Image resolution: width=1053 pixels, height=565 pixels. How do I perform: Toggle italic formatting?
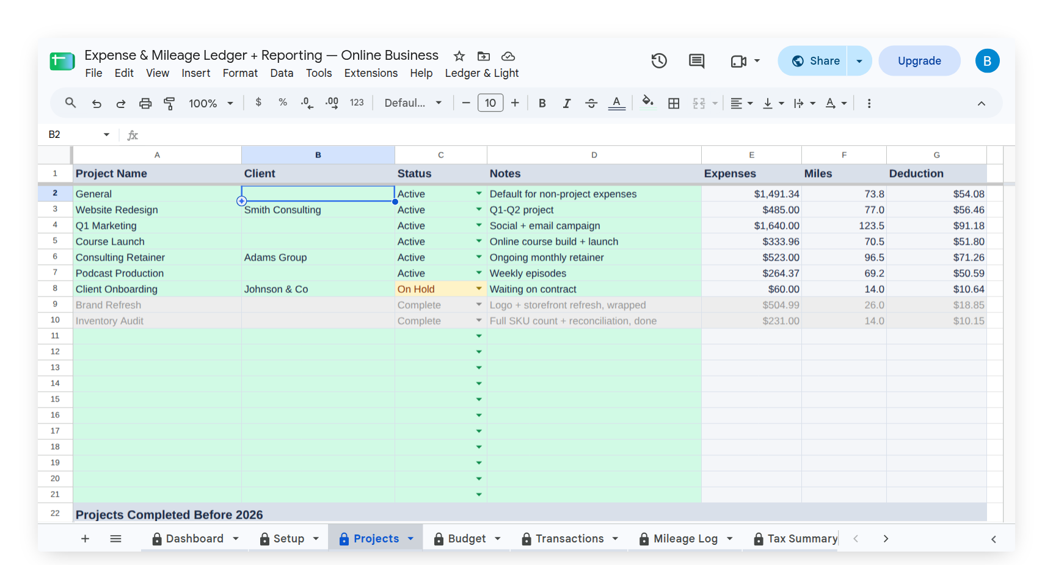click(567, 104)
